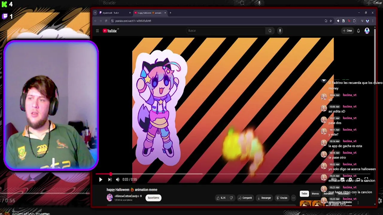Open browser media controls
Screen dimensions: 383x215
point(362,21)
